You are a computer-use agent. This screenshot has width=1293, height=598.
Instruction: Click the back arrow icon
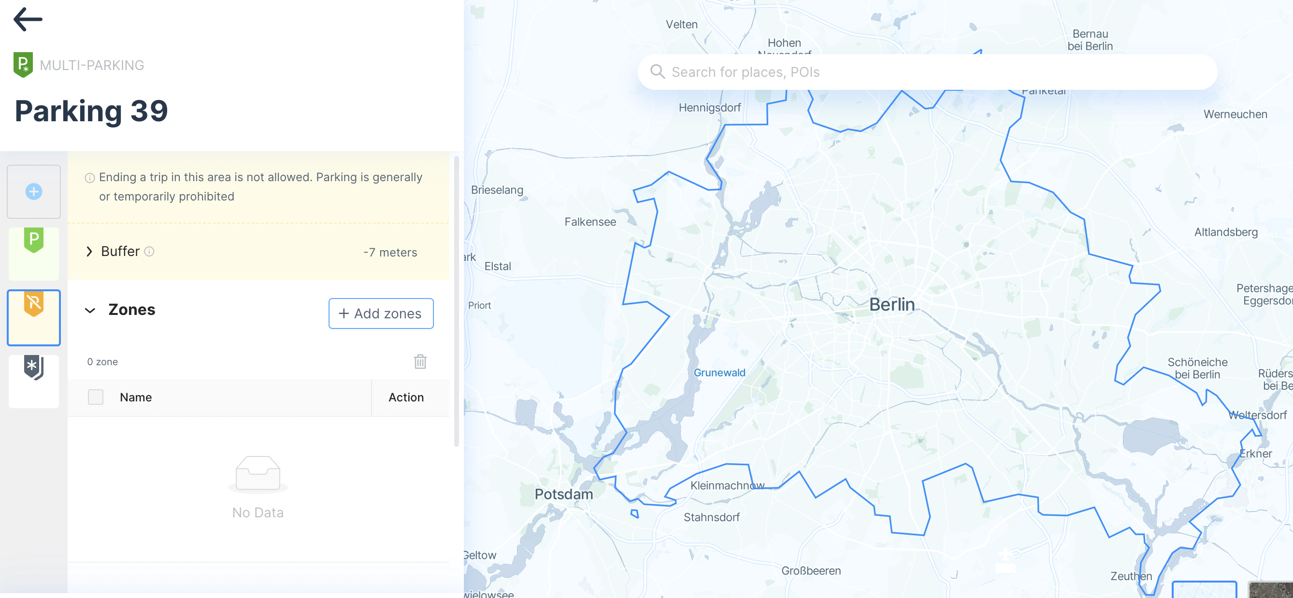pos(28,20)
